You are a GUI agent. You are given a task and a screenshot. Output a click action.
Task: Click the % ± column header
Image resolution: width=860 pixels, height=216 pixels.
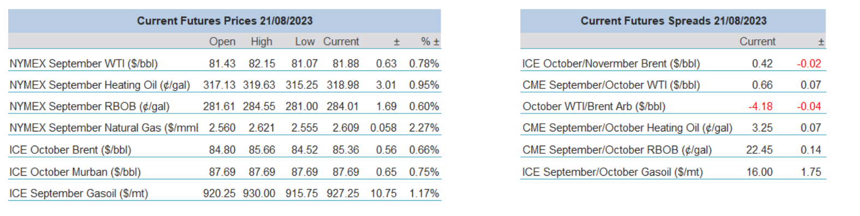click(430, 41)
